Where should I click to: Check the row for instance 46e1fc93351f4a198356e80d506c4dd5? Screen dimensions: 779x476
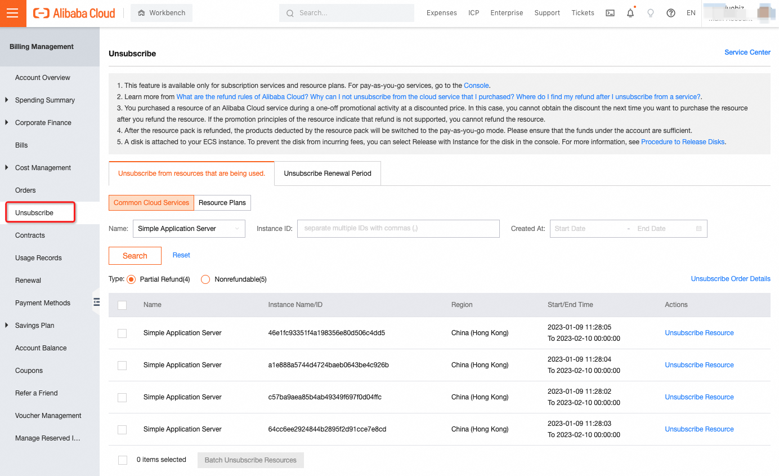pyautogui.click(x=122, y=333)
